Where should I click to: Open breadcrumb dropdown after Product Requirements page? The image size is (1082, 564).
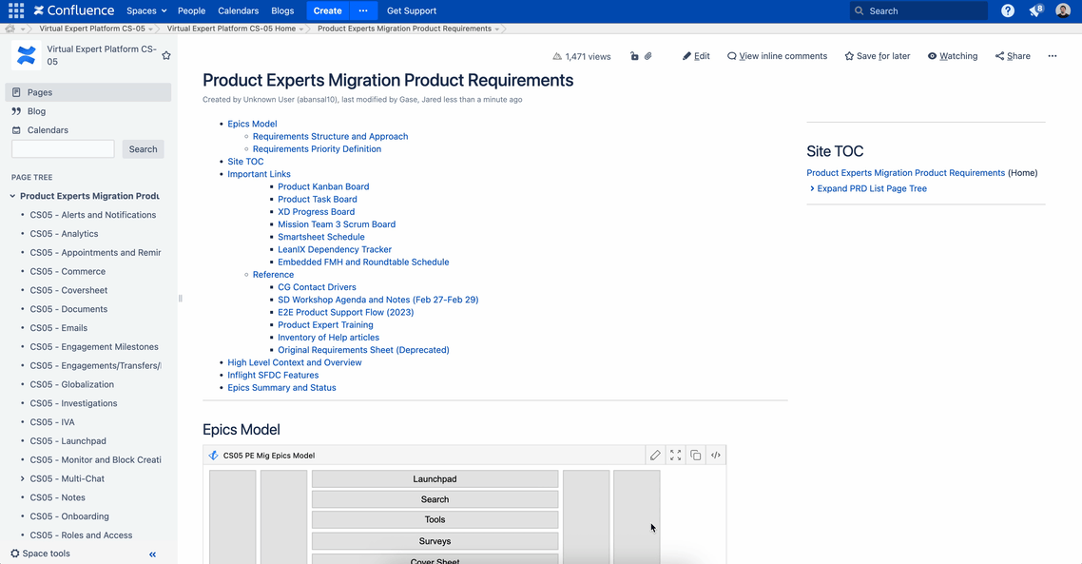(x=497, y=29)
